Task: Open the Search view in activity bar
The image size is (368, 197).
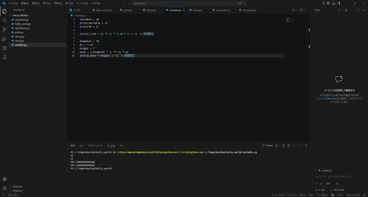Action: [4, 20]
